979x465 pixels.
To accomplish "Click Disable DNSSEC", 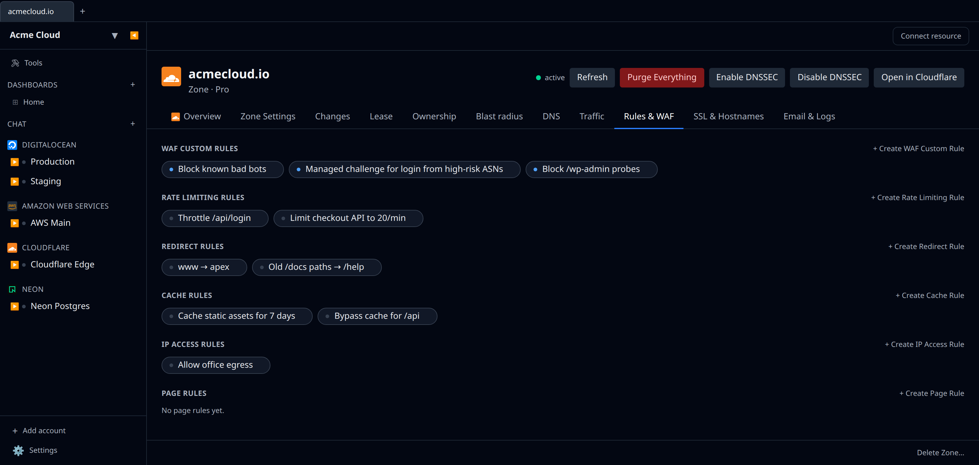I will pos(829,77).
